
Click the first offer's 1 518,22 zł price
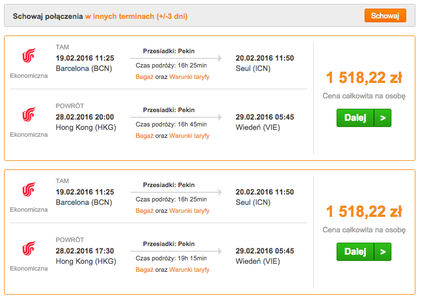pyautogui.click(x=364, y=78)
